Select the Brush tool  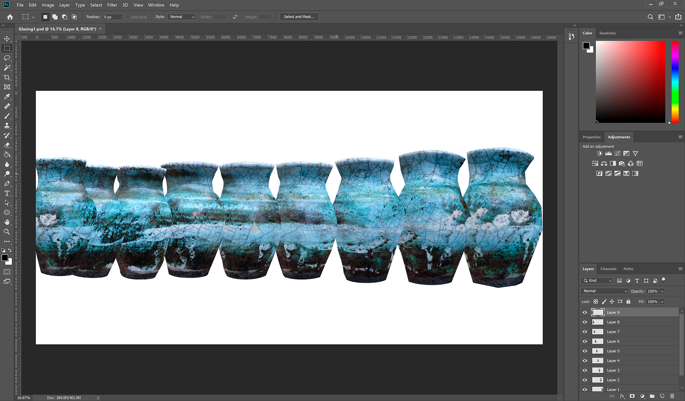(x=7, y=116)
